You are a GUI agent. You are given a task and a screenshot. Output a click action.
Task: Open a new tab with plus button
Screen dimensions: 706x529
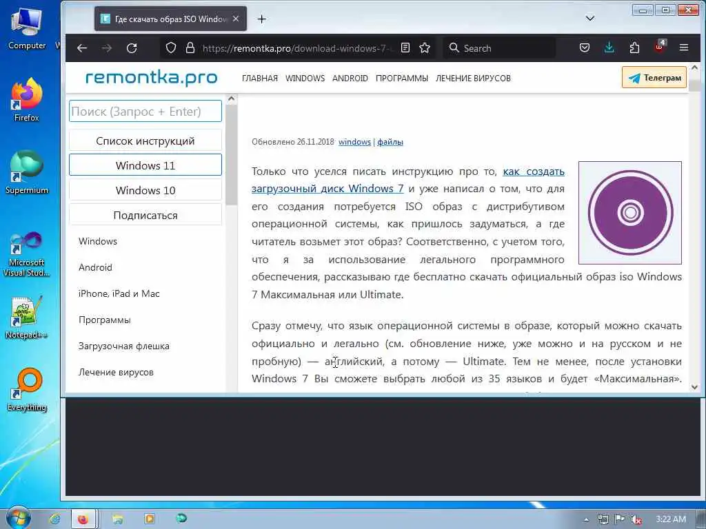(x=261, y=19)
